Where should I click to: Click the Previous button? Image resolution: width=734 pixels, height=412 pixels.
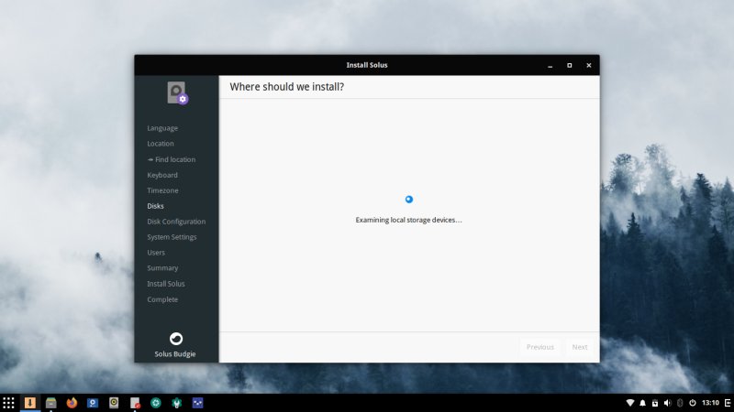[x=540, y=347]
